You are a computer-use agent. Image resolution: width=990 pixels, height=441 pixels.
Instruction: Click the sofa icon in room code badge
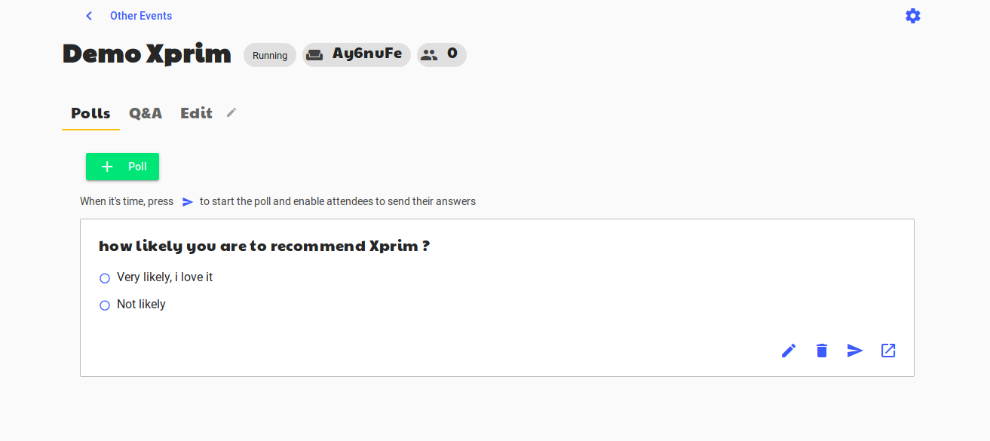tap(314, 54)
